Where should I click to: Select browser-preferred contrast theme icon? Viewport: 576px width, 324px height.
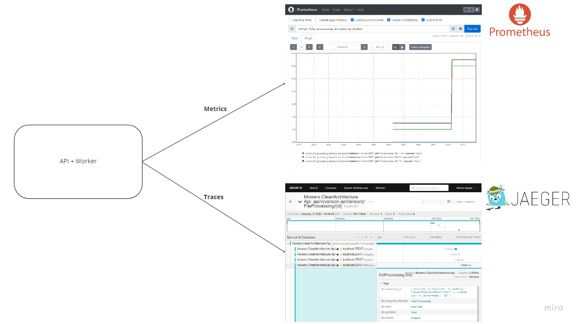(477, 10)
